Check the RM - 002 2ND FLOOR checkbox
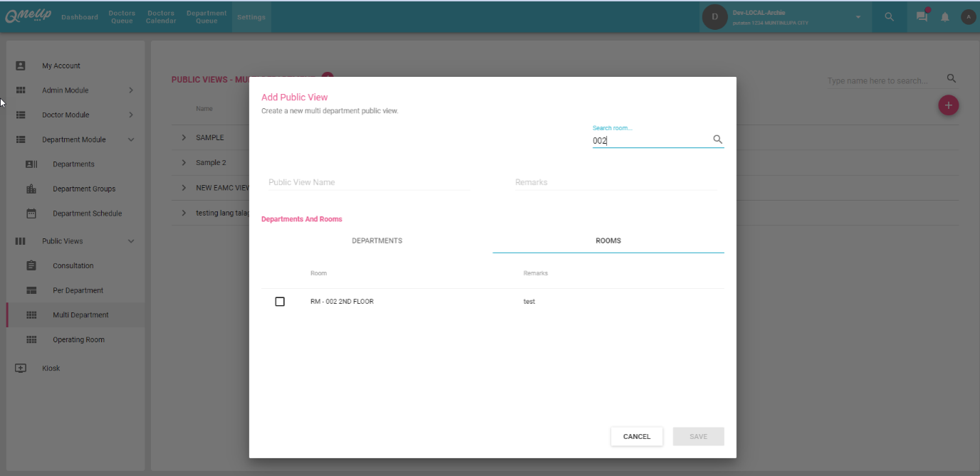This screenshot has width=980, height=476. [x=280, y=302]
